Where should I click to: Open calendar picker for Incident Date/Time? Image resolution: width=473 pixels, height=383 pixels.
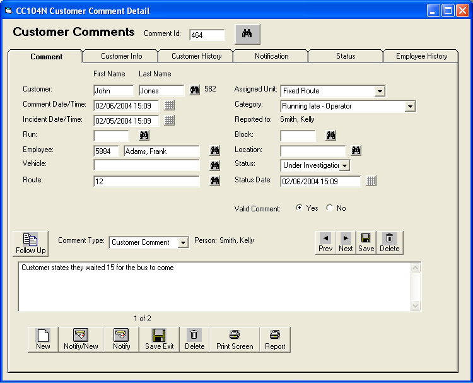click(170, 121)
